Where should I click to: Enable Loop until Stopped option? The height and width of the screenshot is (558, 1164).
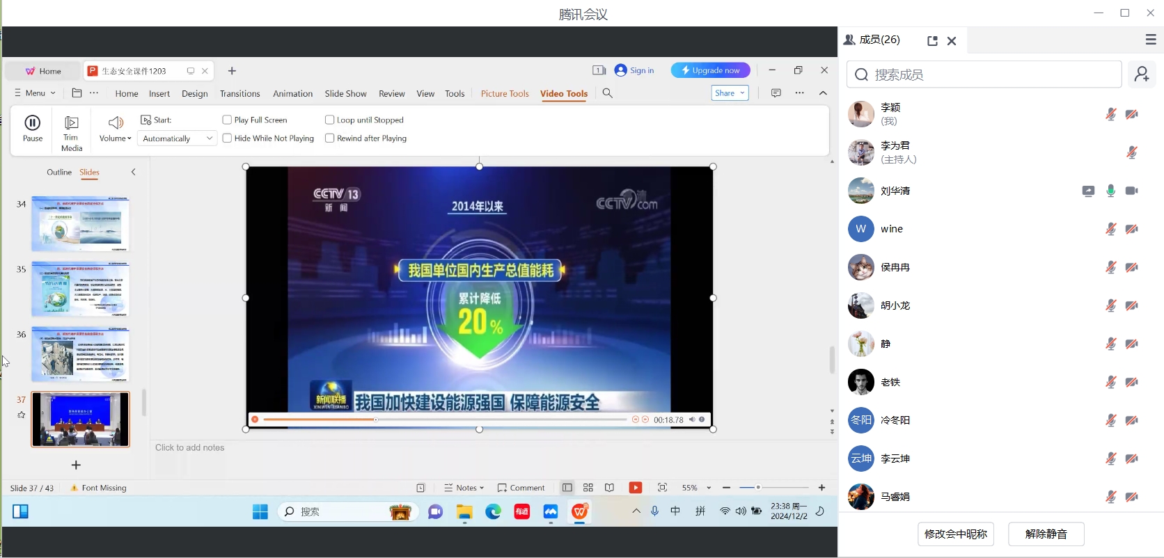[x=329, y=120]
